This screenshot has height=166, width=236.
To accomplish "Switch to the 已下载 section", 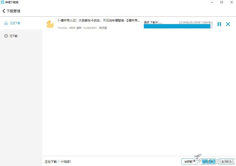I will coord(13,36).
